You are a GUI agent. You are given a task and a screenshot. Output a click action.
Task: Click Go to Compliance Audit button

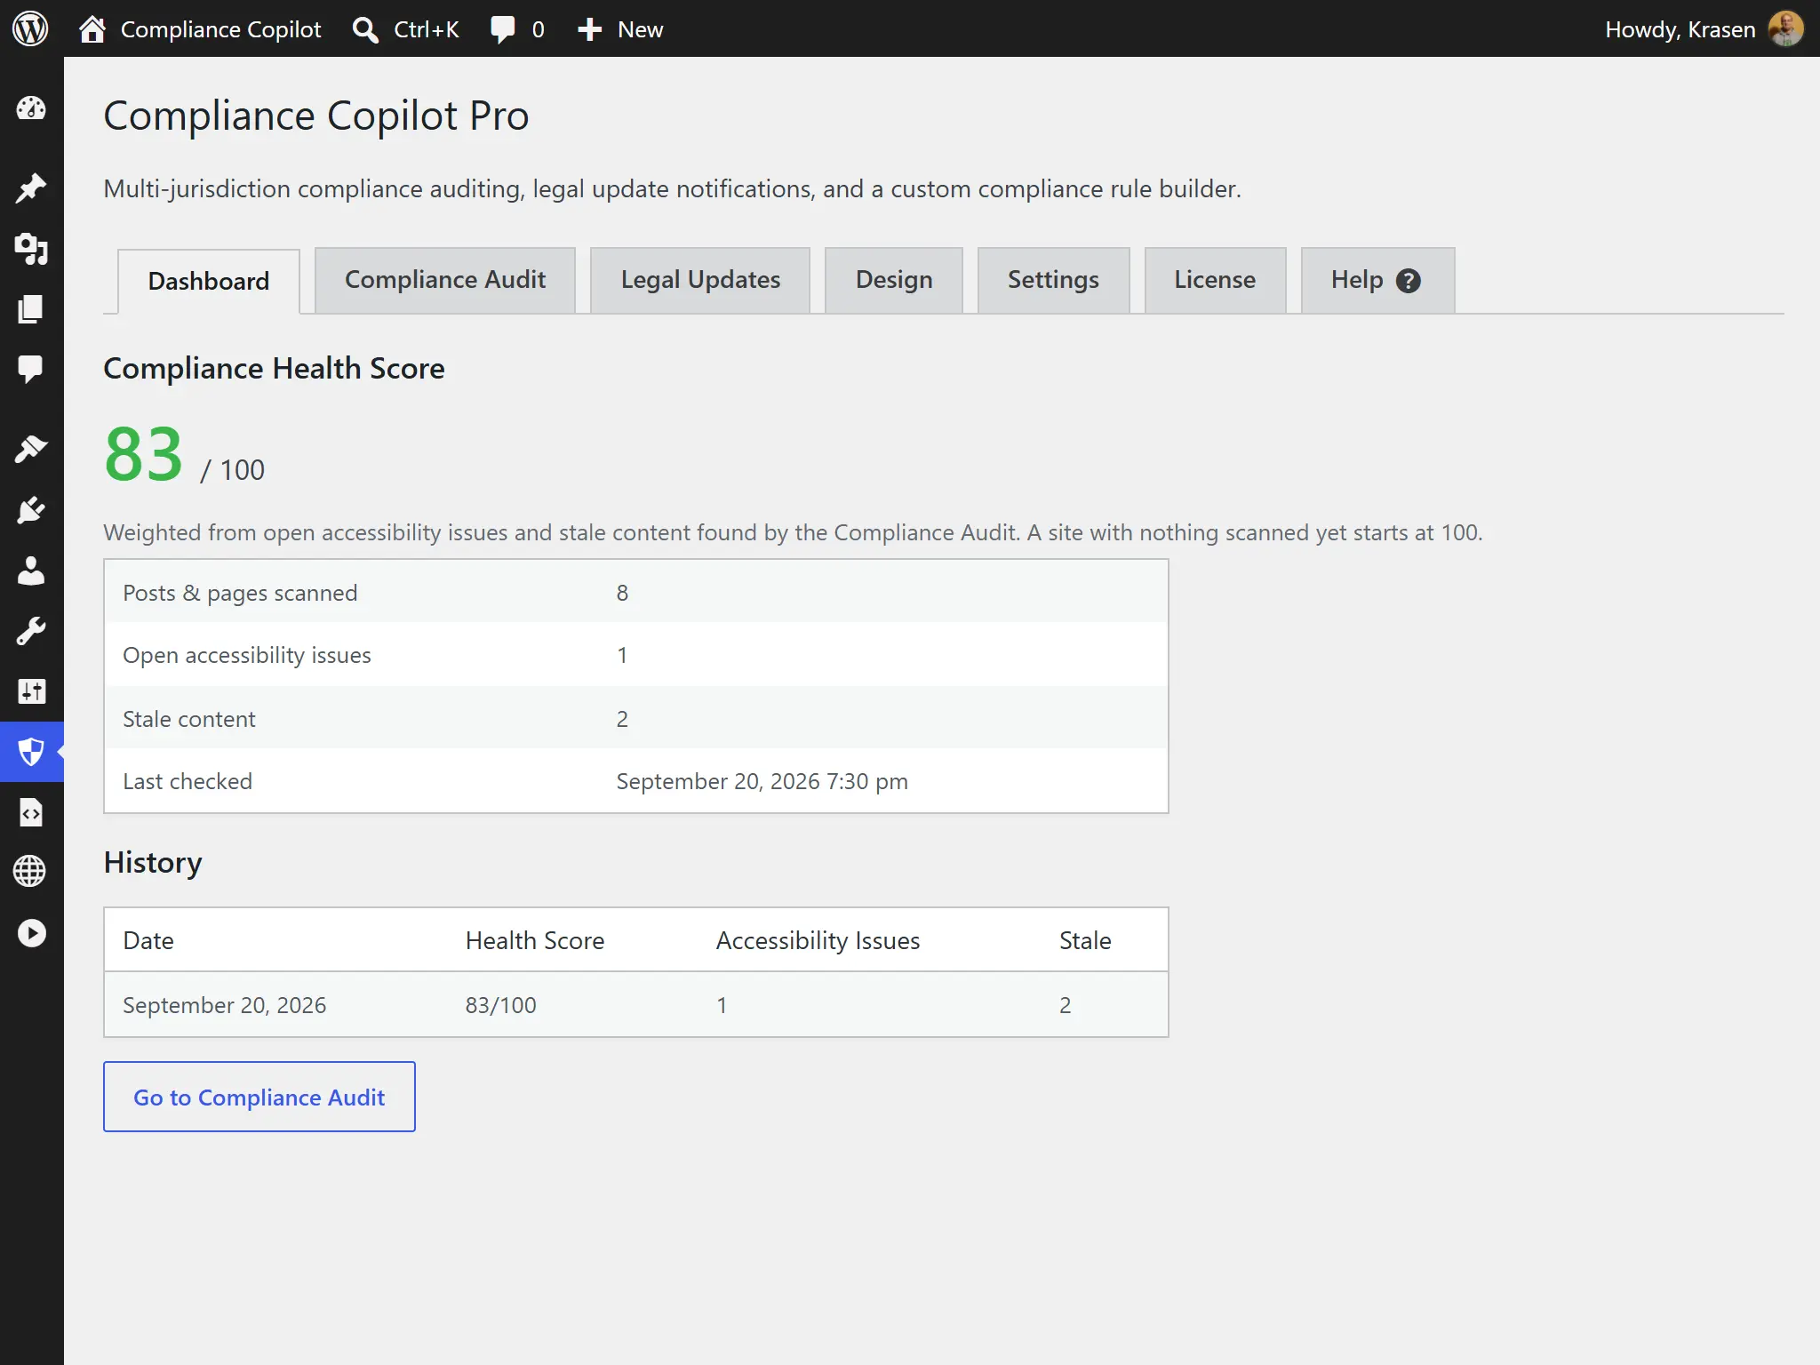tap(259, 1097)
